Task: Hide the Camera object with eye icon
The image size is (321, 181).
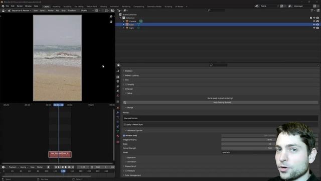Action: [314, 21]
